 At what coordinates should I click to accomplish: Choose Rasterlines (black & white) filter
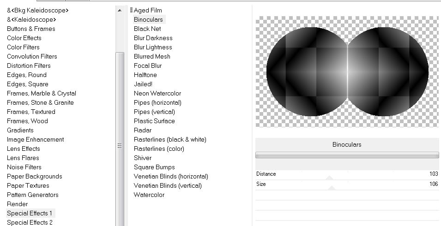point(170,140)
